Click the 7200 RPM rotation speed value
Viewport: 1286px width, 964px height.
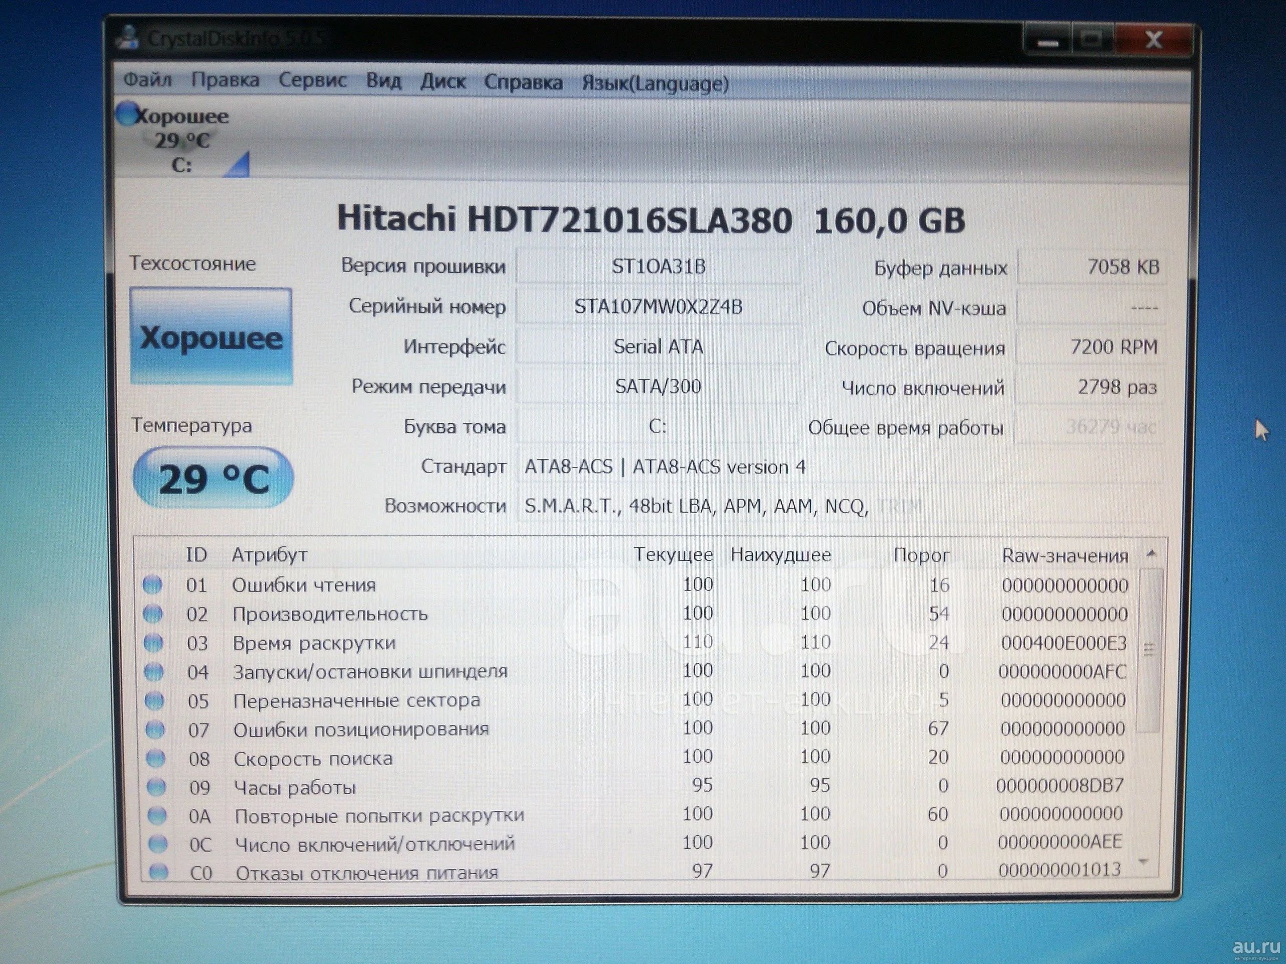pyautogui.click(x=1091, y=347)
